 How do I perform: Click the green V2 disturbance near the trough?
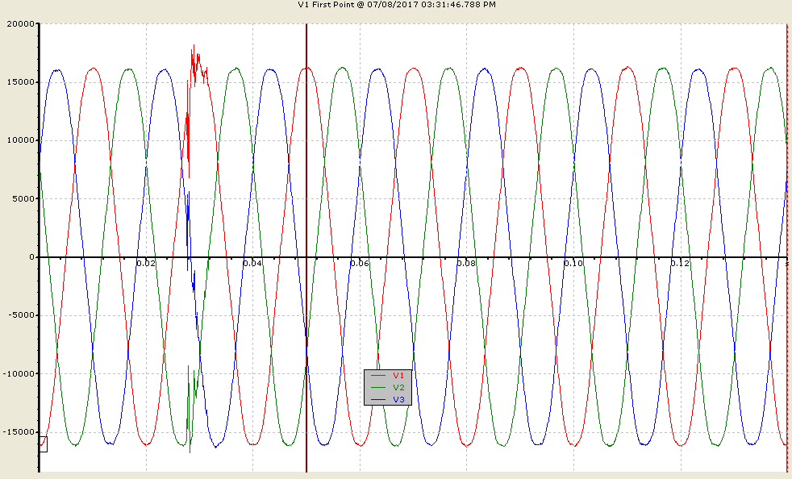coord(190,410)
